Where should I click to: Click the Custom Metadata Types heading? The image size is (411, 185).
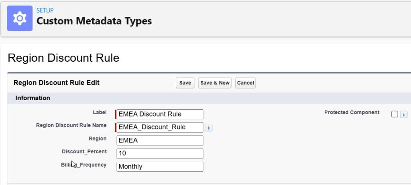point(94,21)
